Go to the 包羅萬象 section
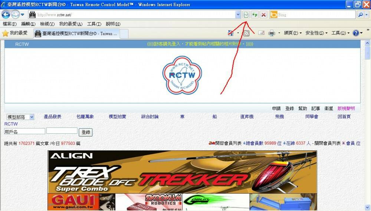The width and height of the screenshot is (371, 211). click(85, 117)
